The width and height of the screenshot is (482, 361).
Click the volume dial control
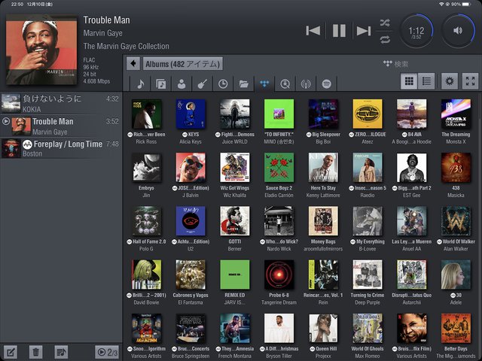pos(458,31)
